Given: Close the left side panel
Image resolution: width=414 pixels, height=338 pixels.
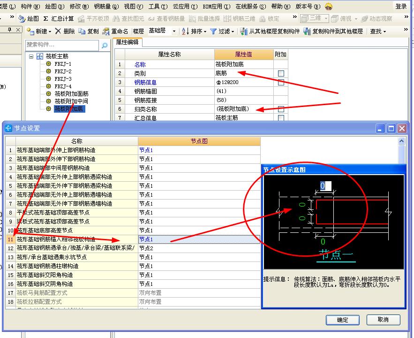Looking at the screenshot, I should coord(18,30).
